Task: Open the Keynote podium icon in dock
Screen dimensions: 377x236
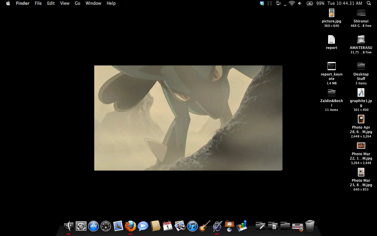Action: [229, 226]
